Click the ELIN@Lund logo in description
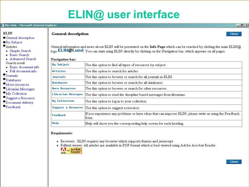Screen dimensions: 249x187 [x=71, y=51]
